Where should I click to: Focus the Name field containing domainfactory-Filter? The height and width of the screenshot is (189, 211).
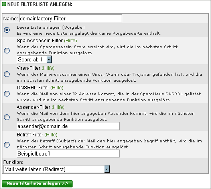point(71,18)
